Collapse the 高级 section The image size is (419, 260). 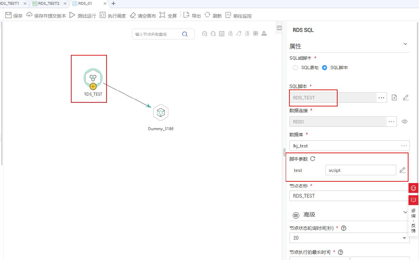pyautogui.click(x=405, y=212)
